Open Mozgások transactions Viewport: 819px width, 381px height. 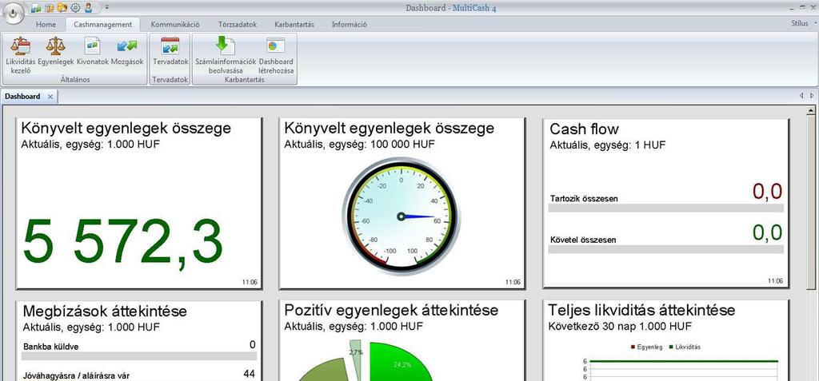127,51
